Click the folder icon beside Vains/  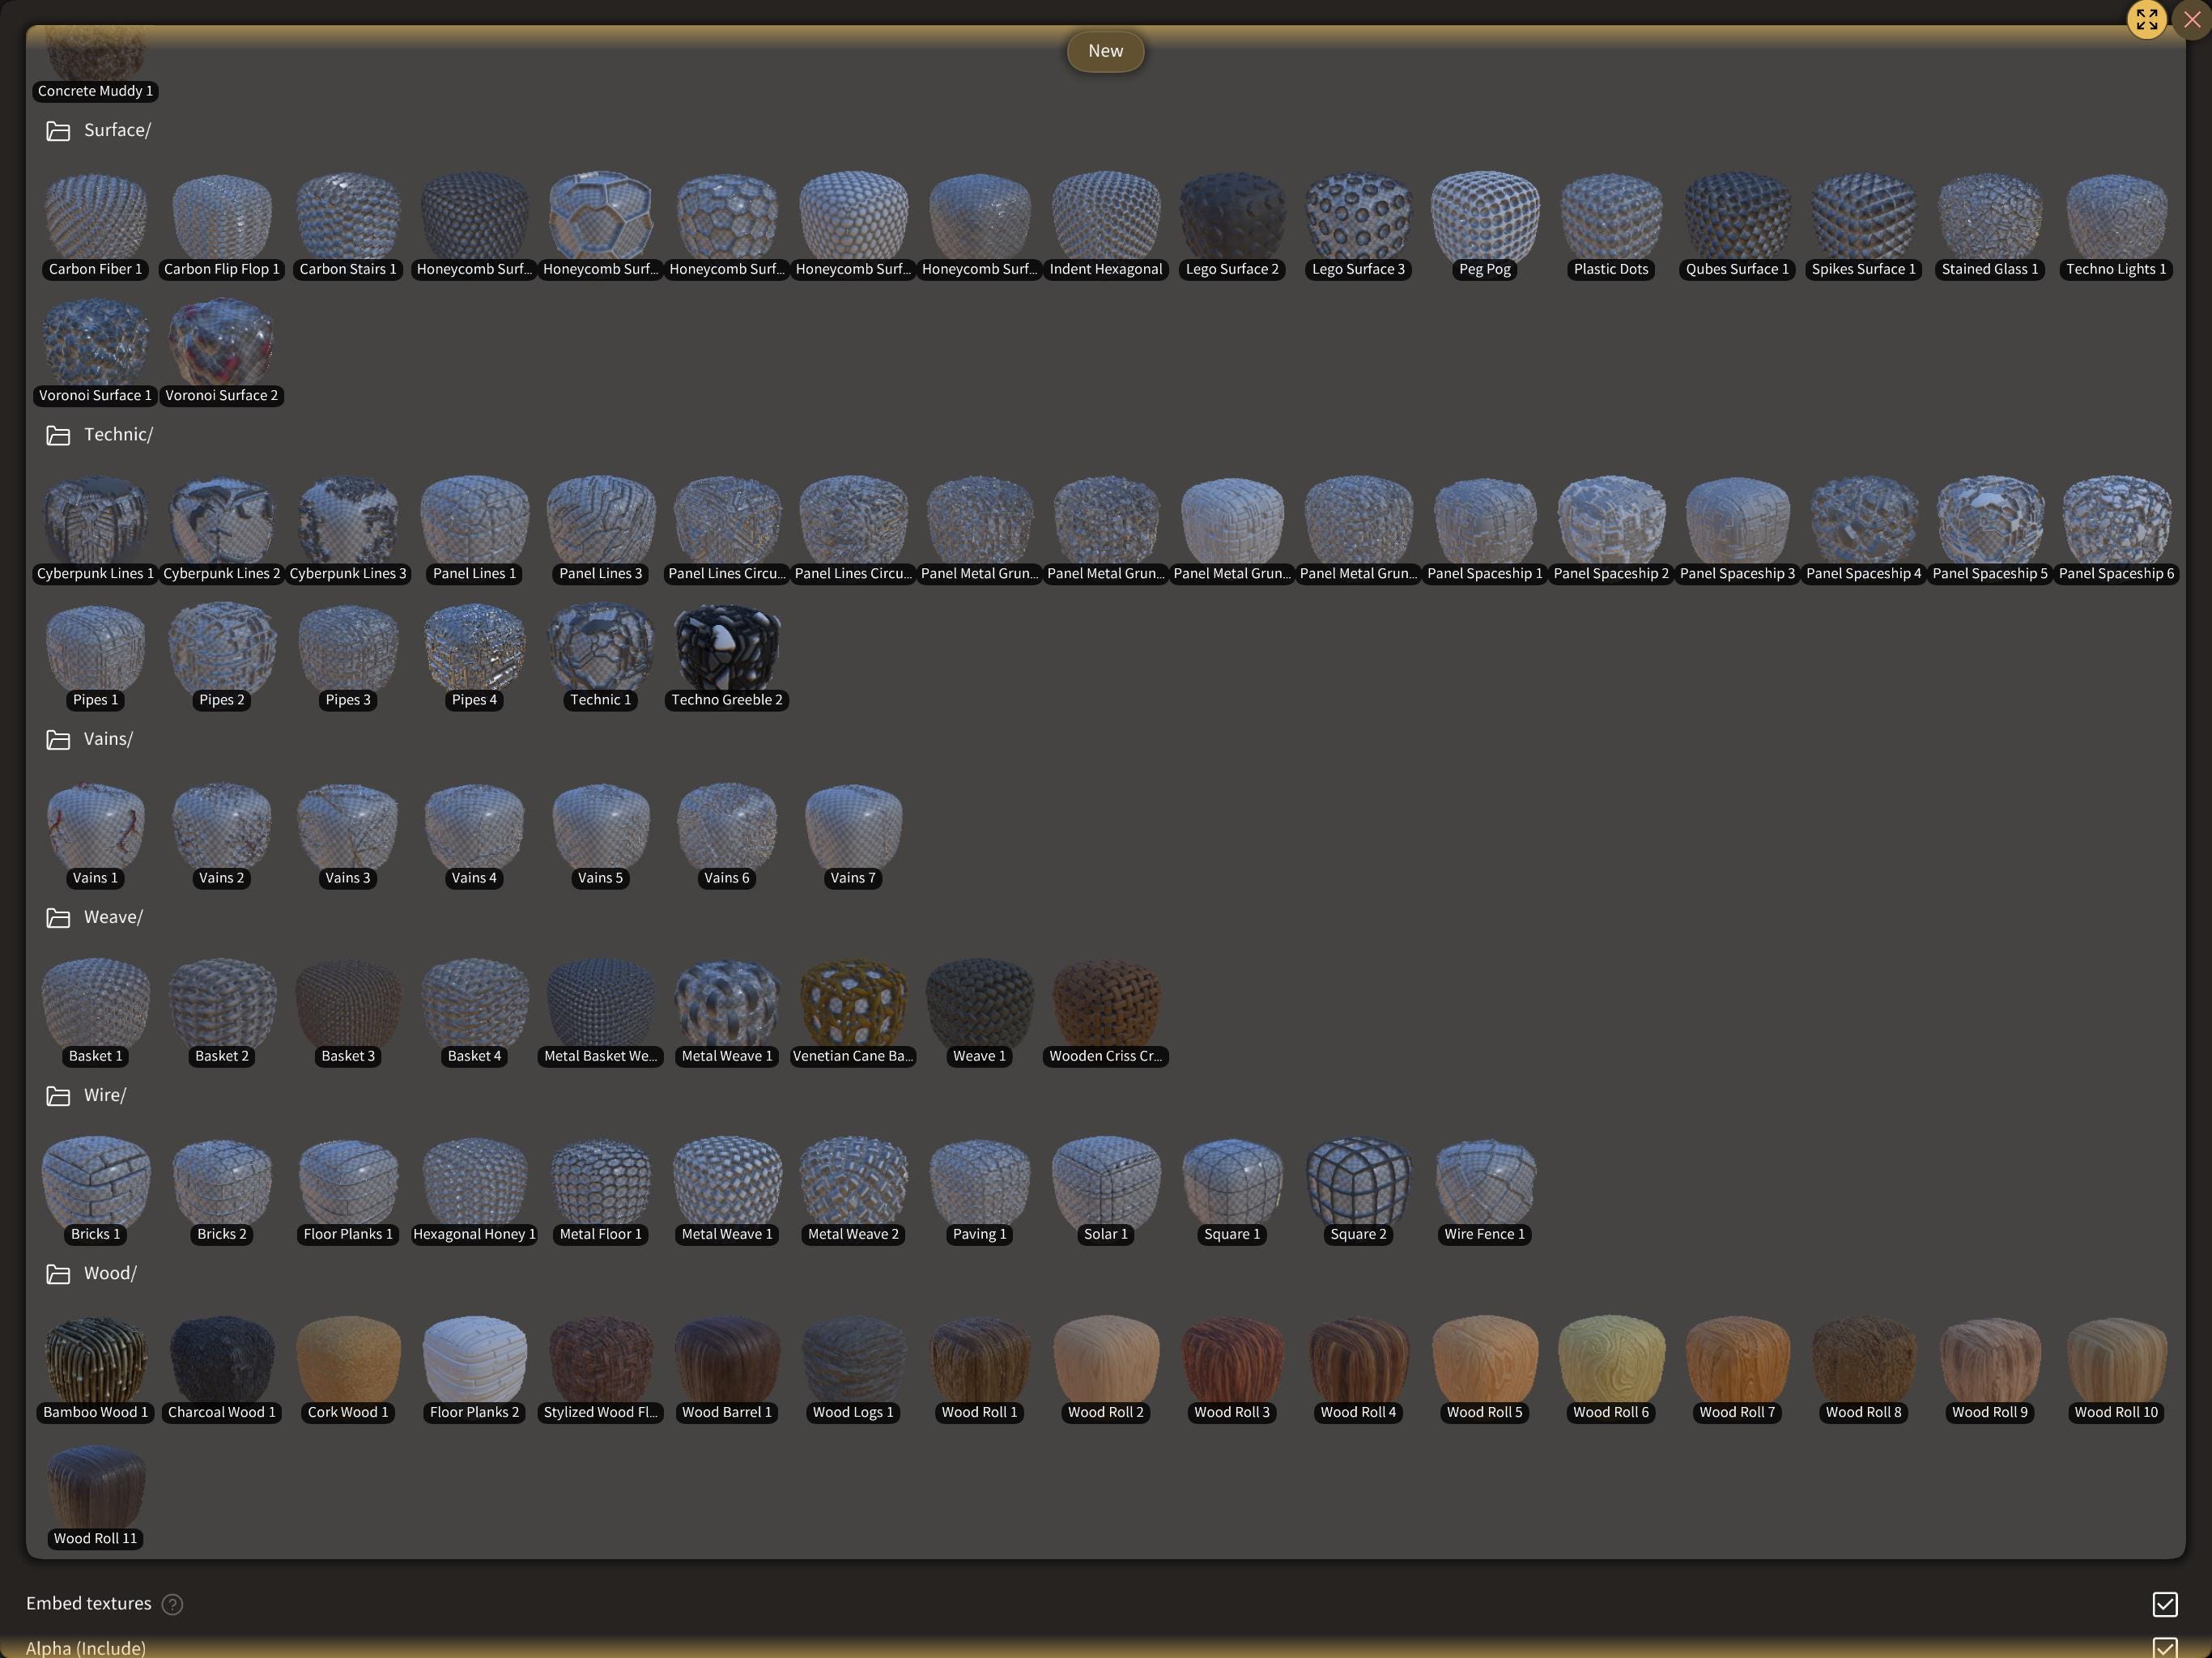[57, 740]
